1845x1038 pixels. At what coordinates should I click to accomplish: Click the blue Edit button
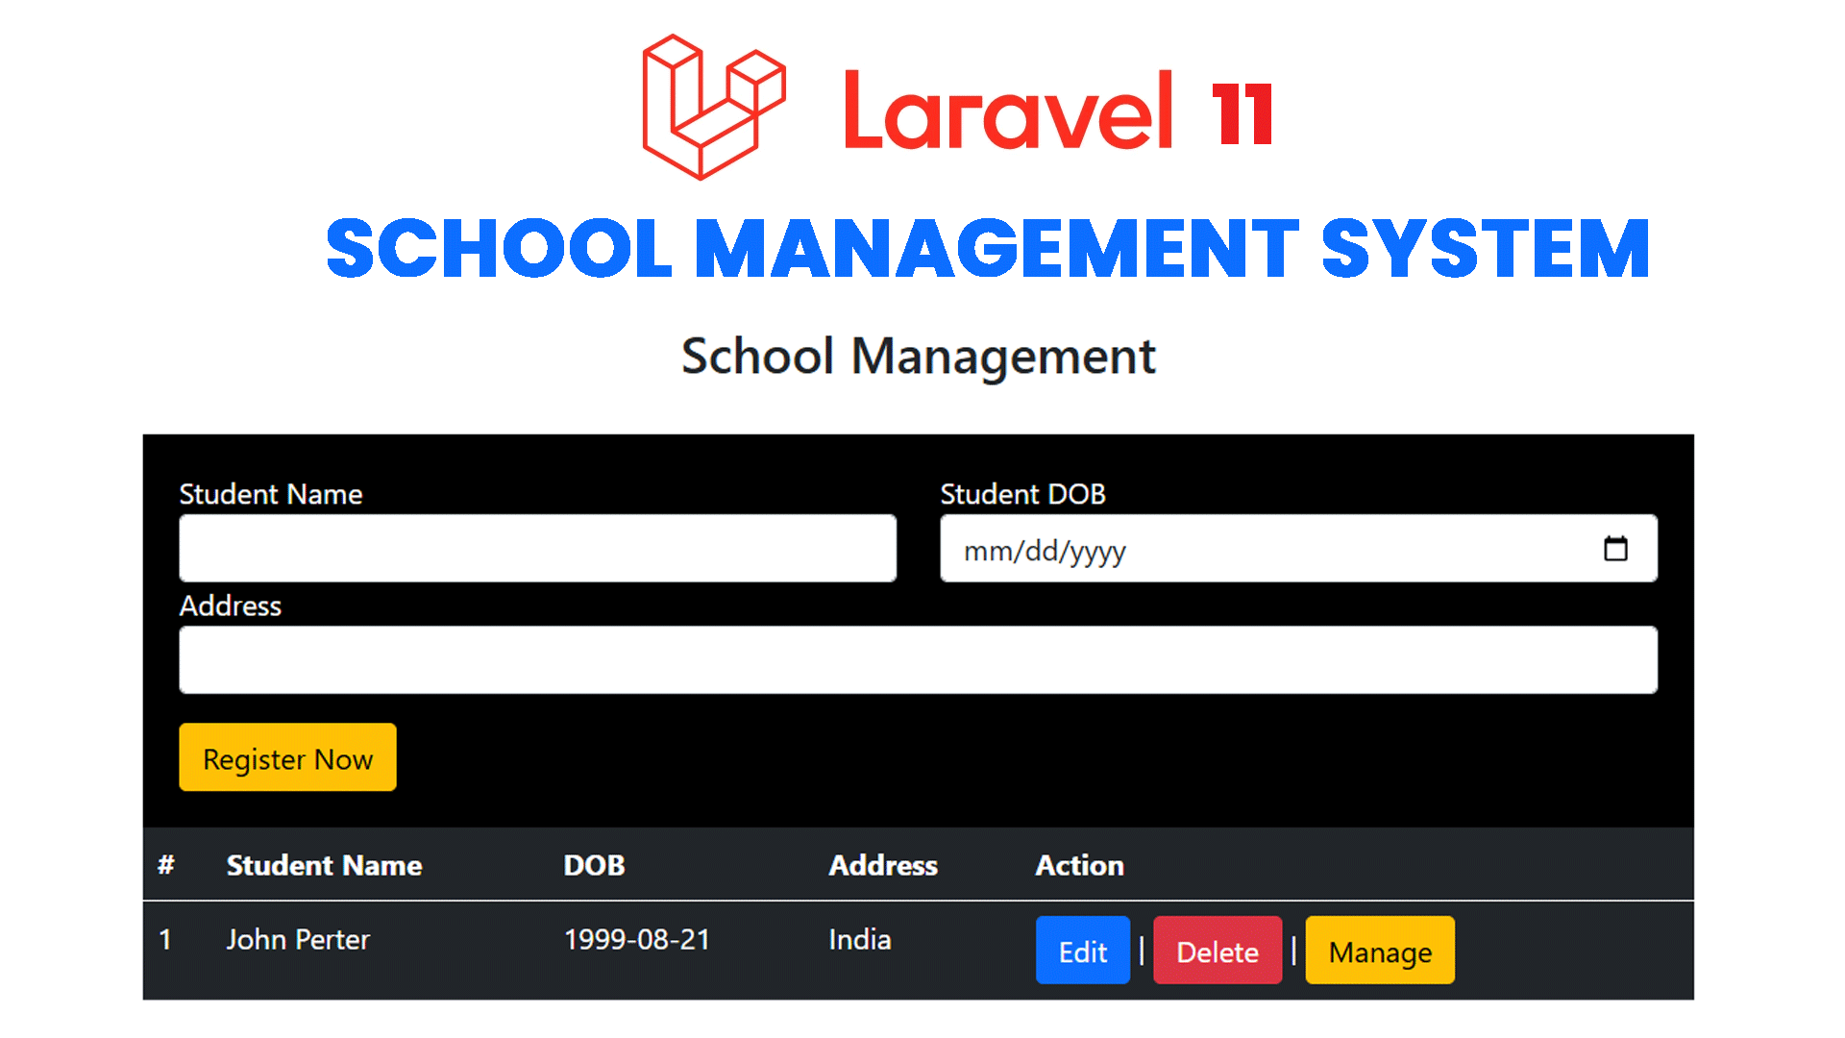(1082, 951)
